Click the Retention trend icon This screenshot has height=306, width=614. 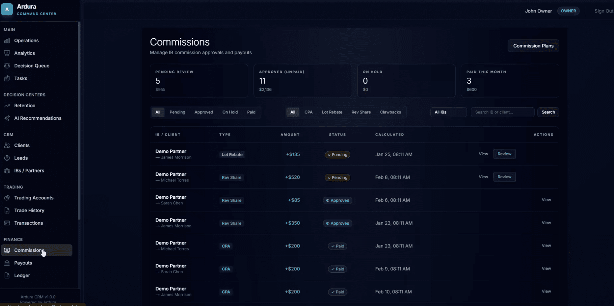[x=7, y=106]
